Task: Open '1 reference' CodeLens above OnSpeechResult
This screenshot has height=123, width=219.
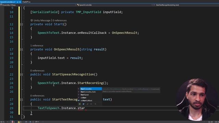Action: point(37,45)
